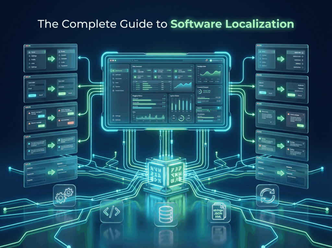
Task: Click the gears settings icon tile
Action: pyautogui.click(x=65, y=195)
